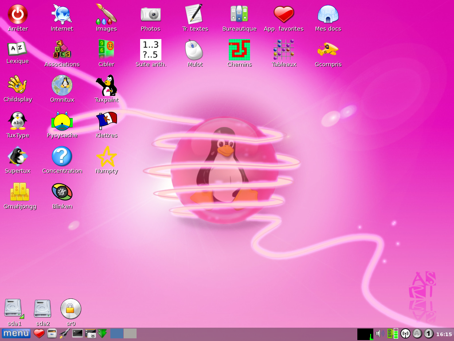Click the volume speaker tray icon
Image resolution: width=454 pixels, height=341 pixels.
[380, 333]
